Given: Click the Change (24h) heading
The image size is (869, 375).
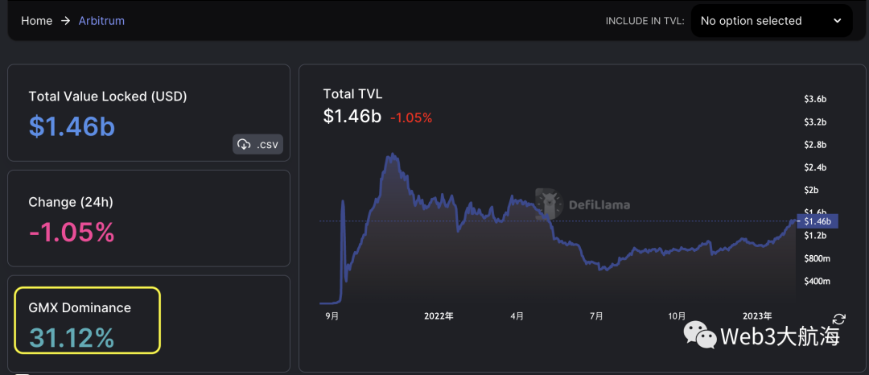Looking at the screenshot, I should [71, 202].
